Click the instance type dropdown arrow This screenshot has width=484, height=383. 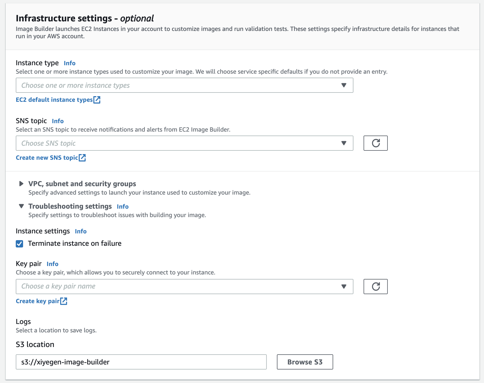tap(344, 85)
